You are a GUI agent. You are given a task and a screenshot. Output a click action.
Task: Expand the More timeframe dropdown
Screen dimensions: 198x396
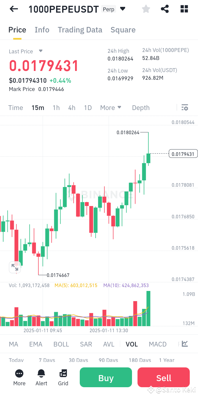coord(111,108)
